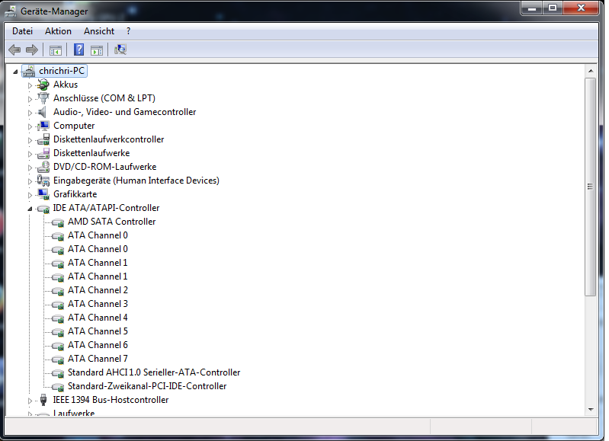Click the Audio speaker icon
The height and width of the screenshot is (441, 609).
(43, 112)
